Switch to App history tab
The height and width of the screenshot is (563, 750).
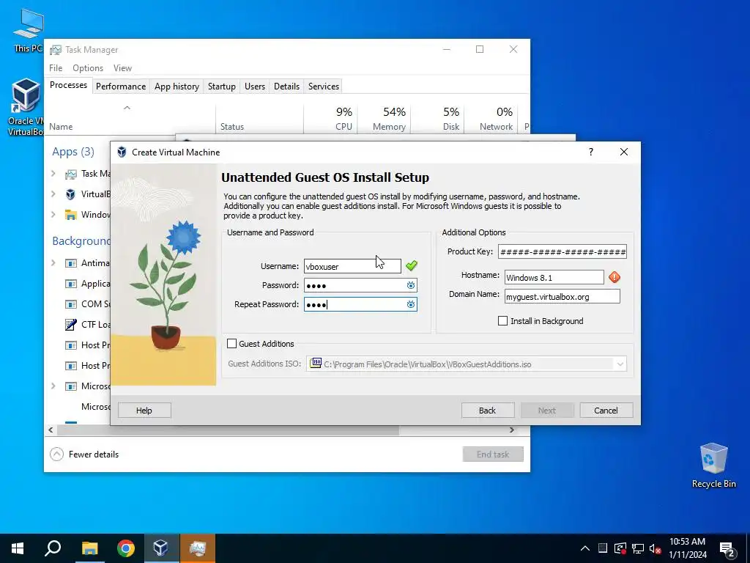[x=177, y=87]
